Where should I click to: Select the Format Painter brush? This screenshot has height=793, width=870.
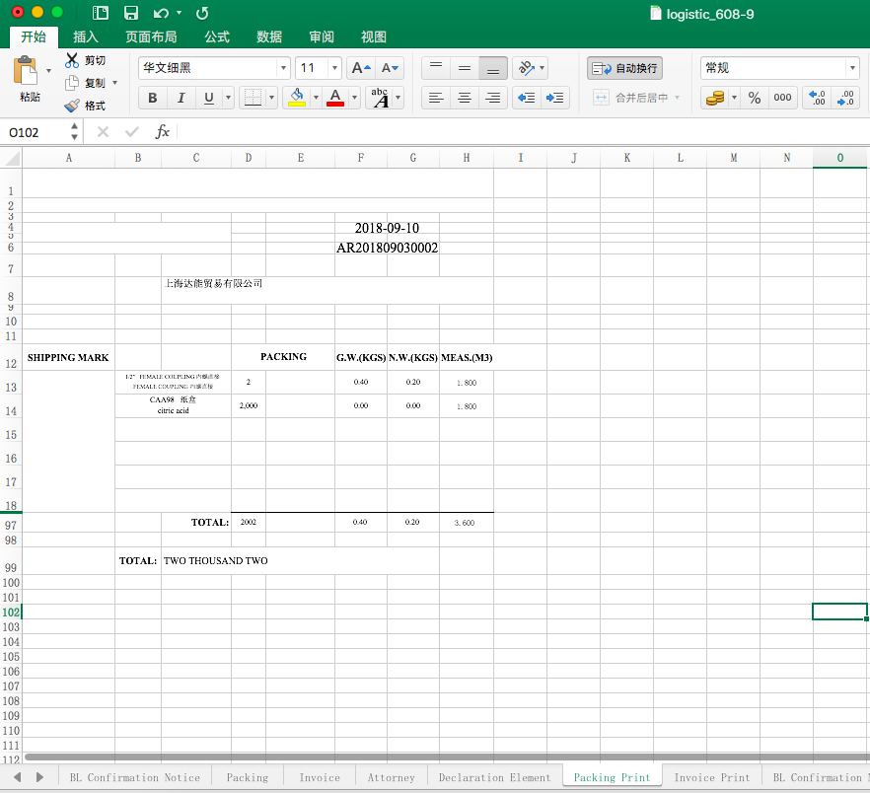72,106
